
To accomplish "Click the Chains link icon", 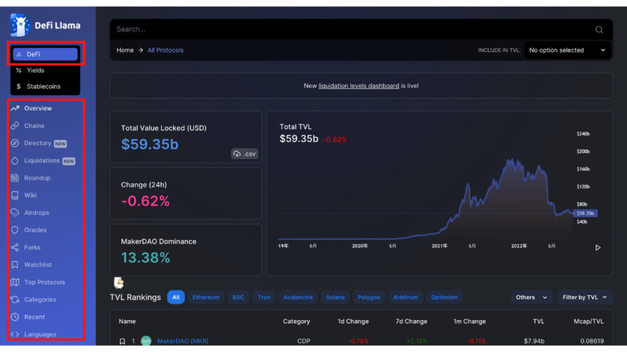I will point(15,126).
